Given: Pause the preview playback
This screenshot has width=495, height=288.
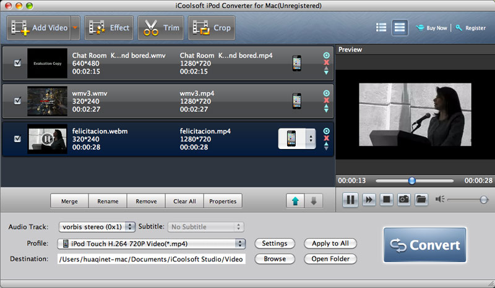Looking at the screenshot, I should [x=350, y=200].
